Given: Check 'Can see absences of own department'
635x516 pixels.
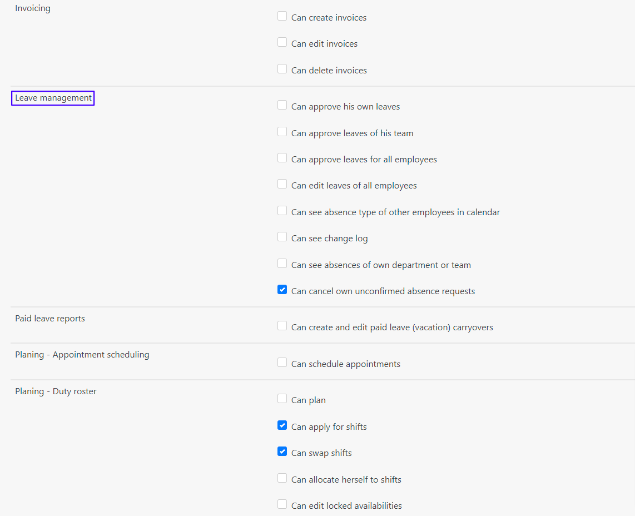Looking at the screenshot, I should (282, 264).
